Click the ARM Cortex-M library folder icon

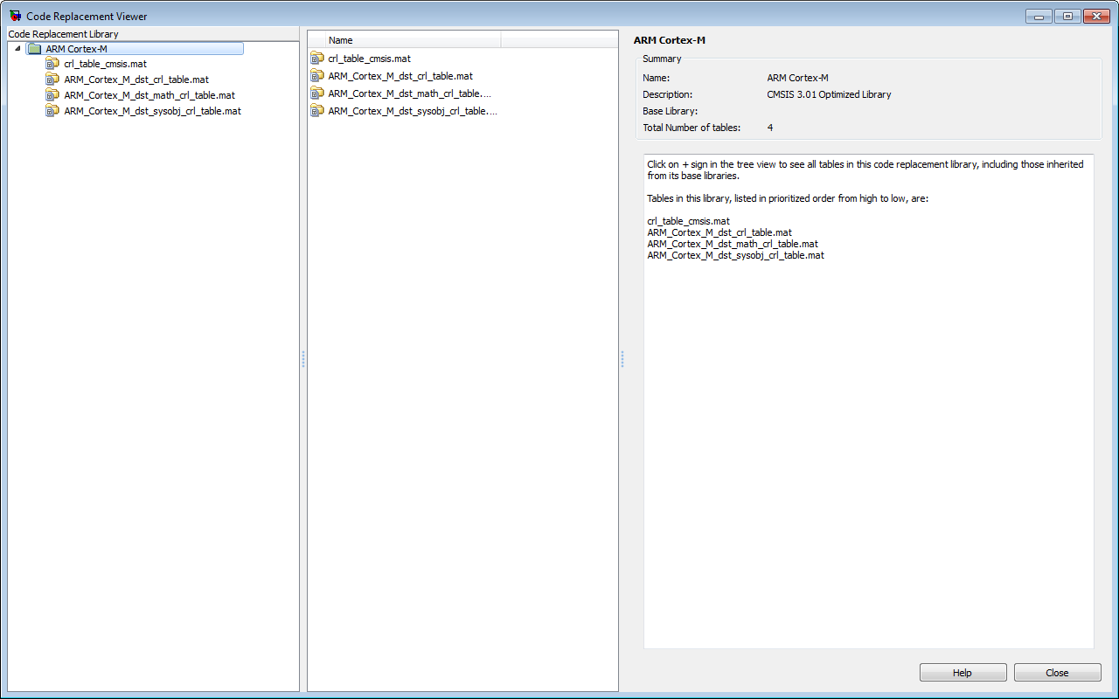34,49
